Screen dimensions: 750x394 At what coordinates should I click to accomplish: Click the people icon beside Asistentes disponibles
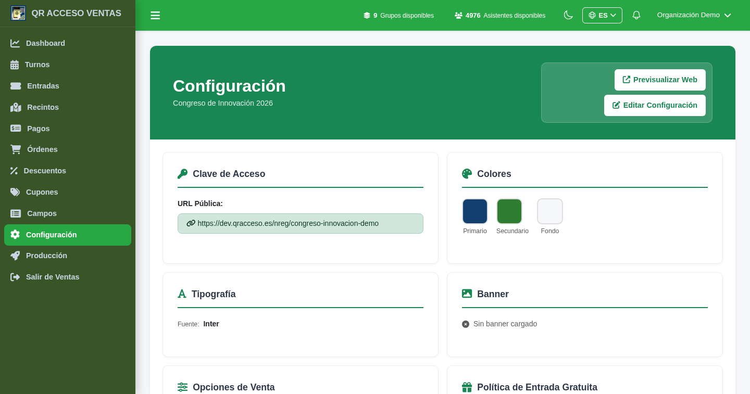[458, 16]
